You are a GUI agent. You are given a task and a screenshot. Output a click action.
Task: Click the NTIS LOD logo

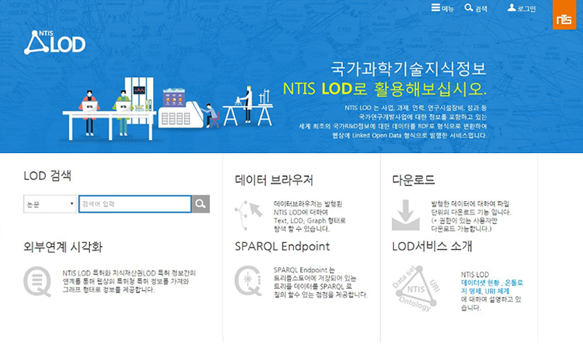point(54,42)
